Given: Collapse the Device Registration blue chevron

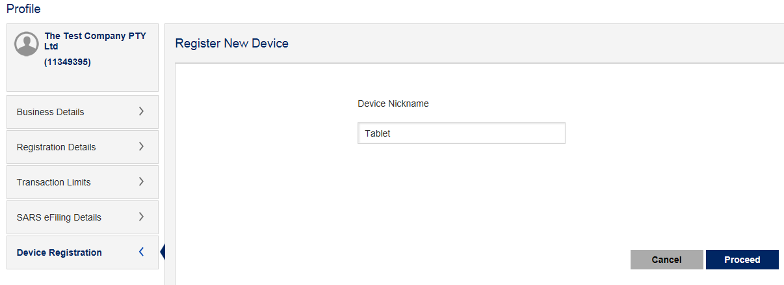Looking at the screenshot, I should 141,252.
